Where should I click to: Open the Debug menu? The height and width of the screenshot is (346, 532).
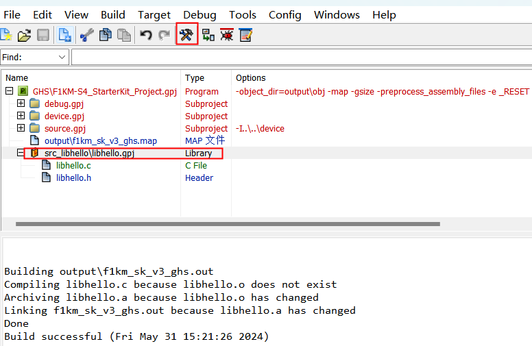pos(199,14)
